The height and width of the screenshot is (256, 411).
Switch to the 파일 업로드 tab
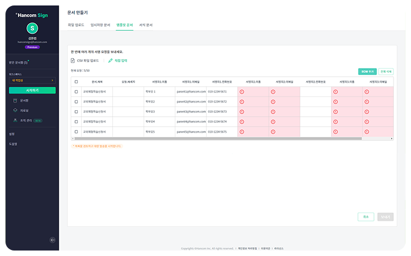pos(76,25)
